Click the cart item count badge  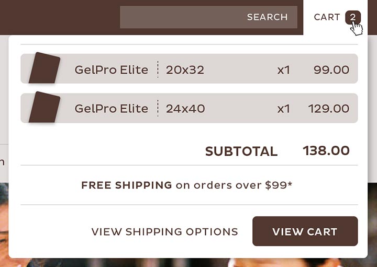(353, 17)
